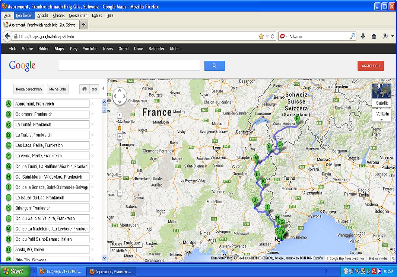397x277 pixels.
Task: Collapse the left directions panel arrow
Action: [x=103, y=89]
